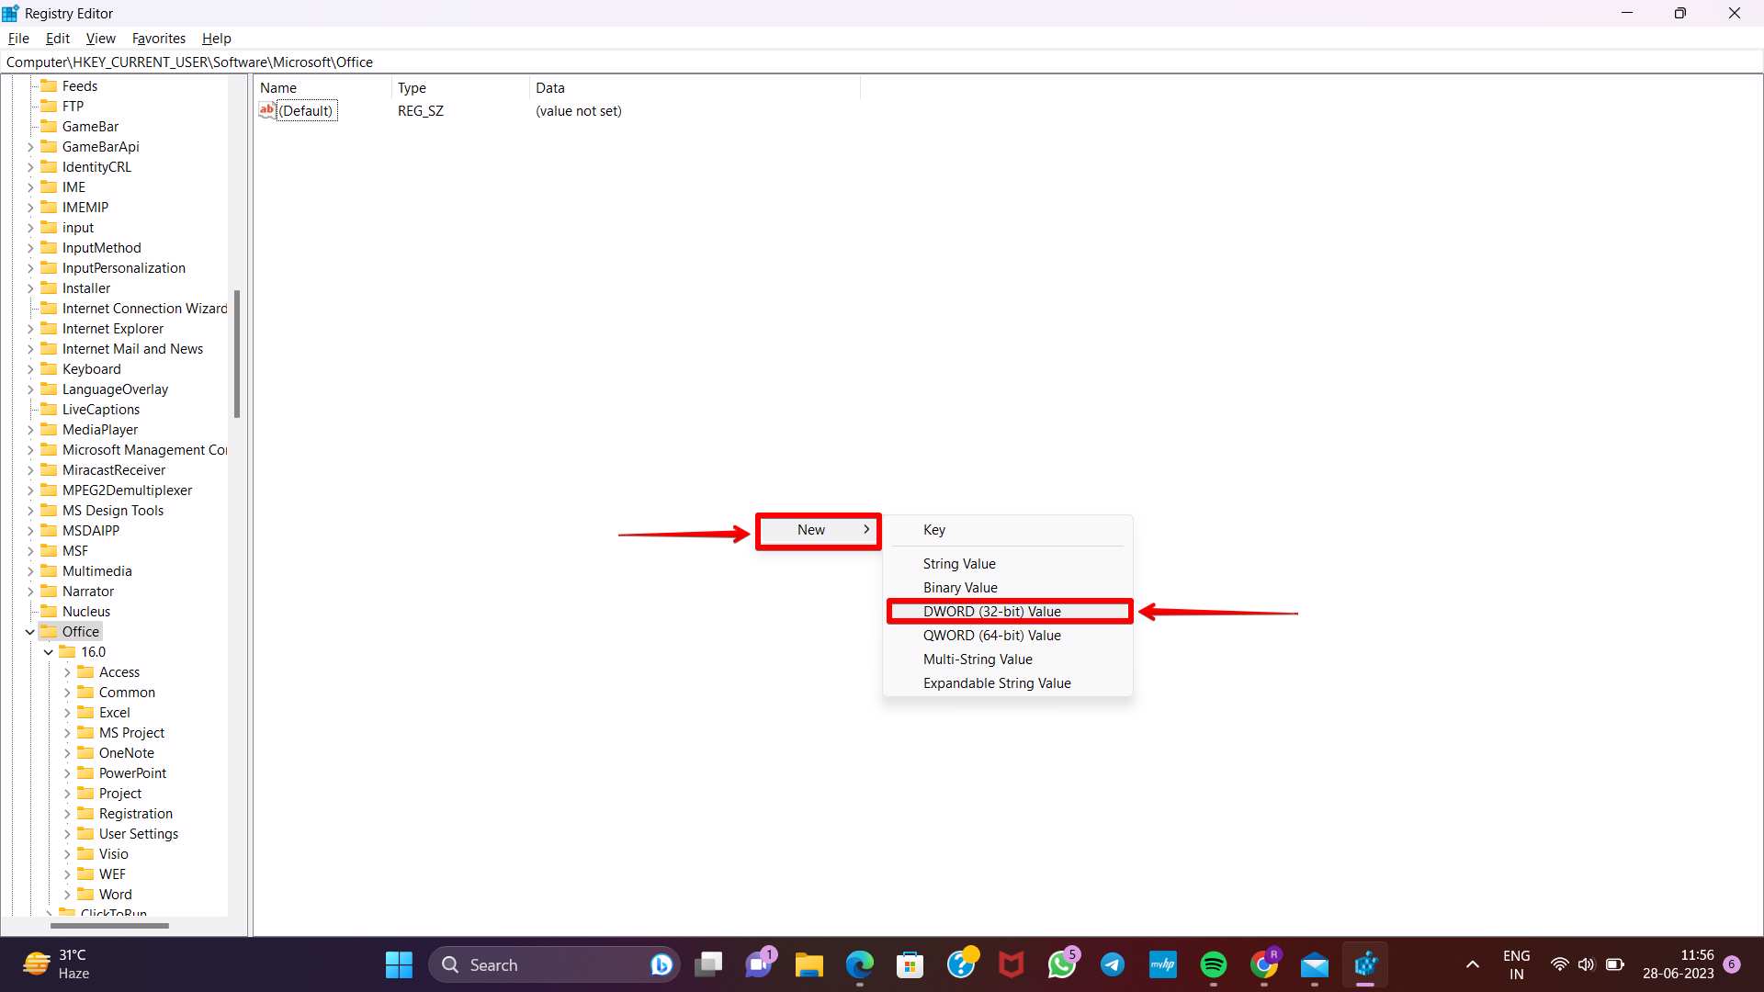Show hidden icons in the system tray
The image size is (1764, 992).
coord(1472,964)
